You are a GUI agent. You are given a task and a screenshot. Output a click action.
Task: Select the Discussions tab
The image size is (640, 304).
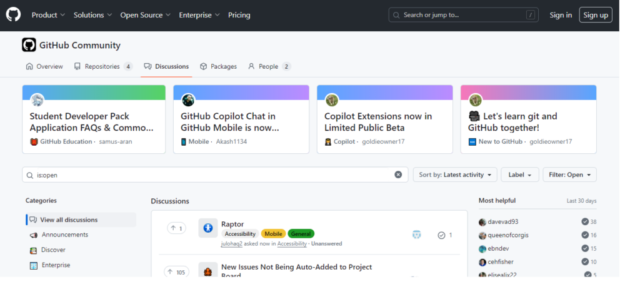point(166,66)
